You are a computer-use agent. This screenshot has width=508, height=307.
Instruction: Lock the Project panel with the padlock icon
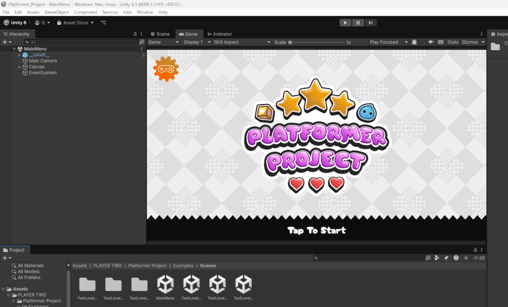pos(475,249)
